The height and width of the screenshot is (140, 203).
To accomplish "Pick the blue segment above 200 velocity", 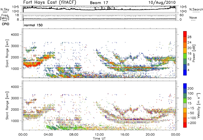I will [185, 86].
